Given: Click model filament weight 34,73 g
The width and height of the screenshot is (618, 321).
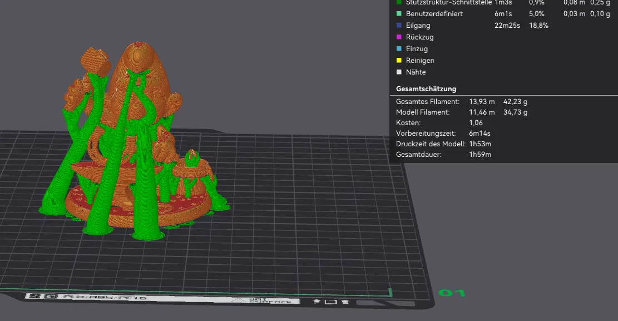Looking at the screenshot, I should pos(515,112).
